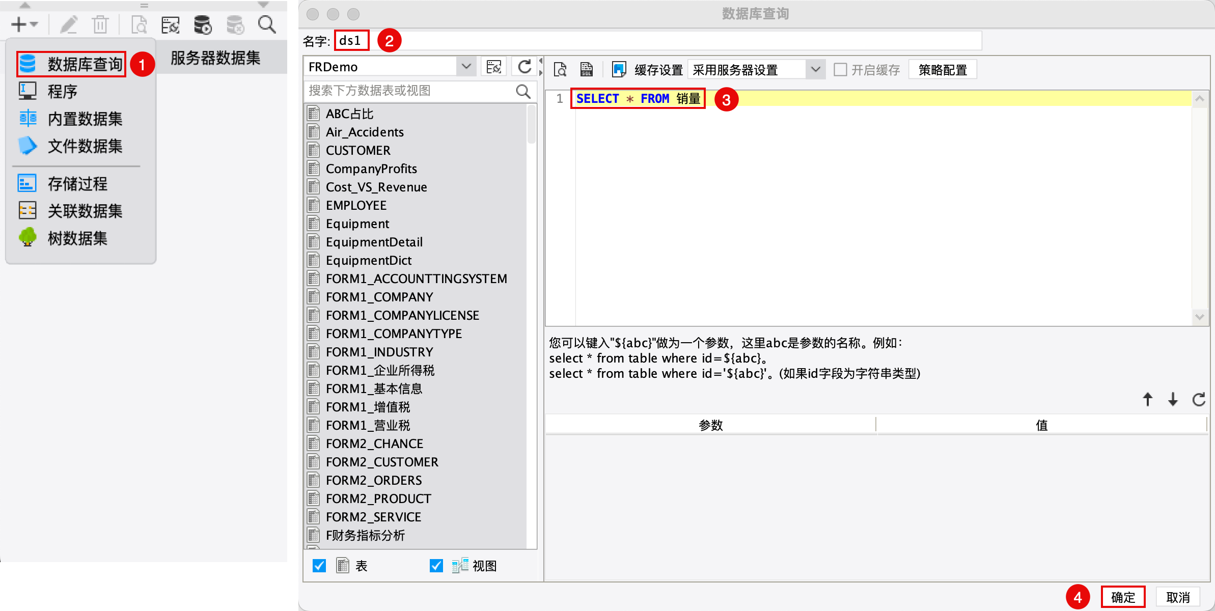Click the table list vertical scrollbar
Viewport: 1215px width, 611px height.
532,125
